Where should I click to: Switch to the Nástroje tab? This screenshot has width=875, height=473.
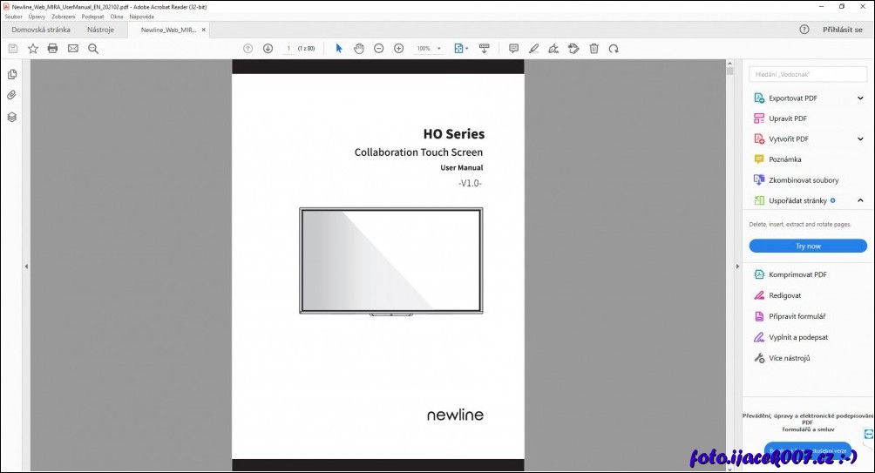pos(100,30)
